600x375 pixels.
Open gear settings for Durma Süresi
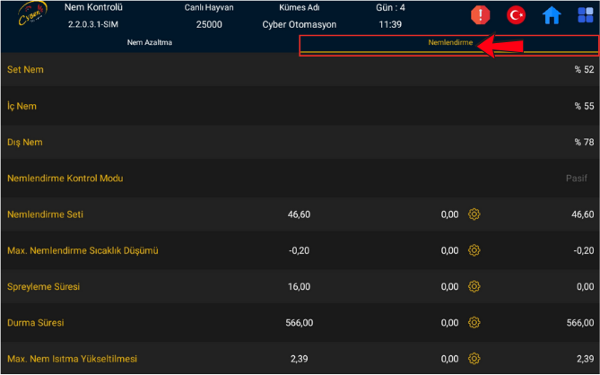pyautogui.click(x=474, y=322)
